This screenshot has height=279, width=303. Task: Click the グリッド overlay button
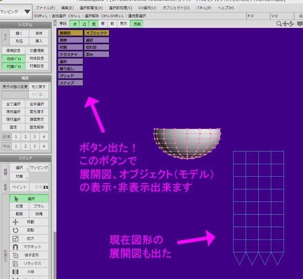pyautogui.click(x=71, y=76)
